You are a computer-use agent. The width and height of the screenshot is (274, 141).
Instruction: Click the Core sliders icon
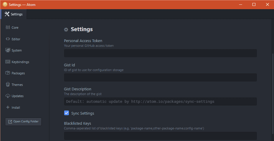pyautogui.click(x=8, y=27)
